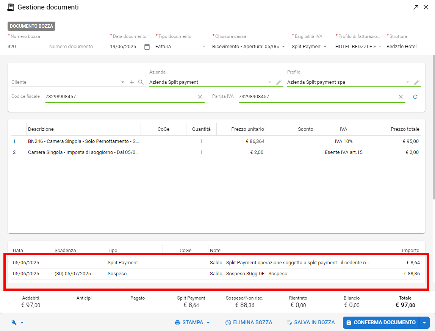Select the Split Payment payment row
Viewport: 435px width, 331px height.
(x=216, y=263)
